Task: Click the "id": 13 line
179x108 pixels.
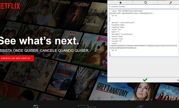Action: tap(114, 16)
